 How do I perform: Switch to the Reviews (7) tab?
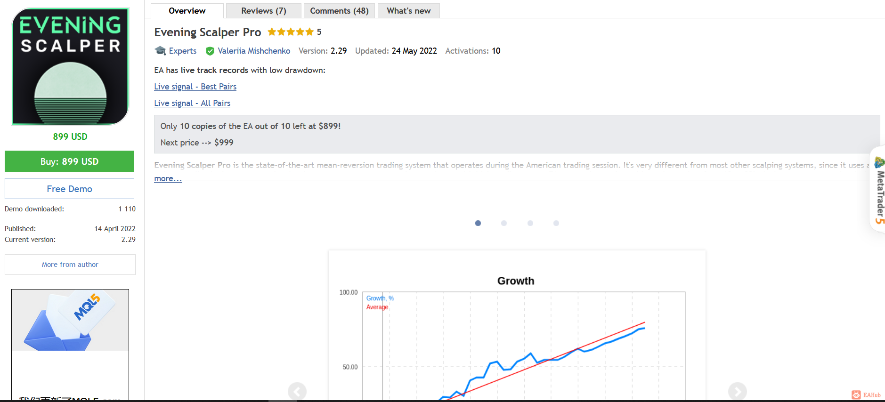(x=264, y=11)
